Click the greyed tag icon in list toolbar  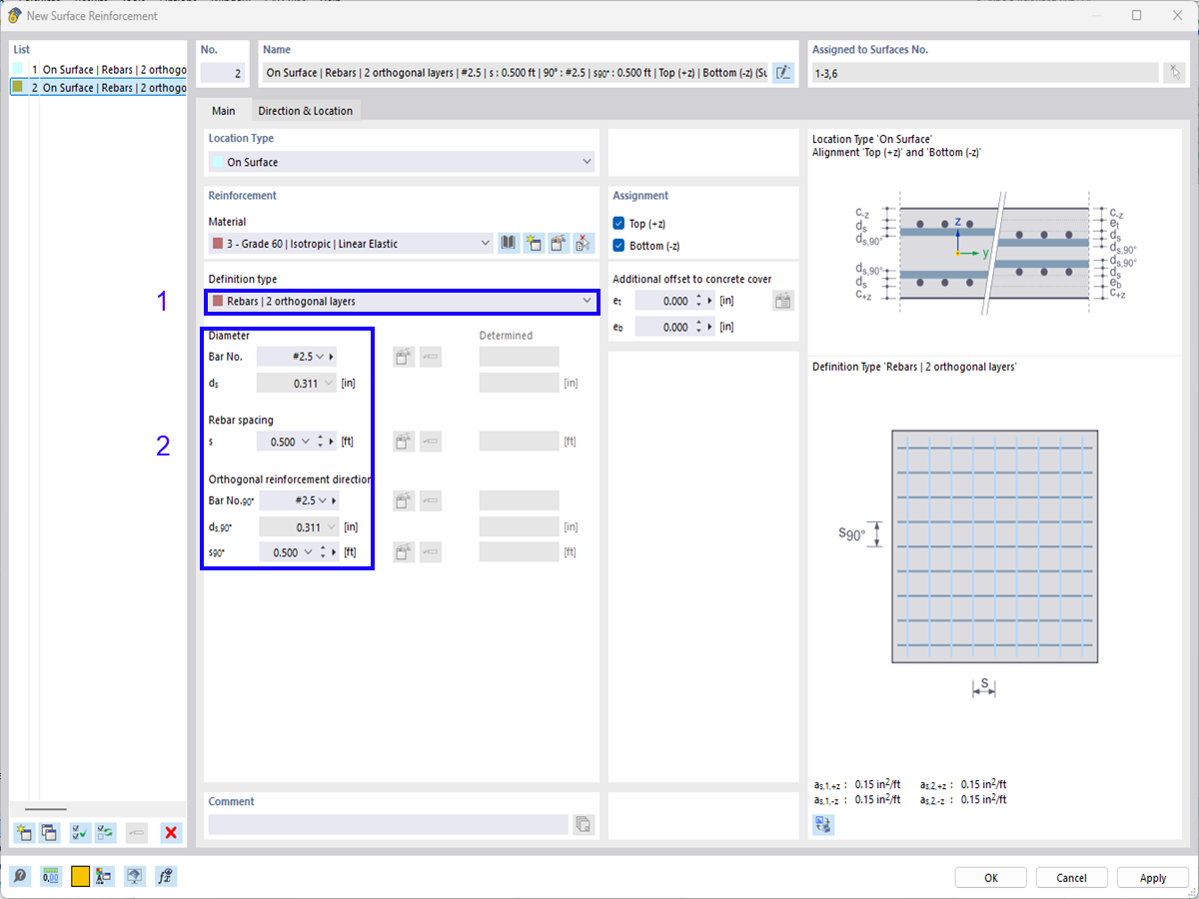[x=138, y=832]
